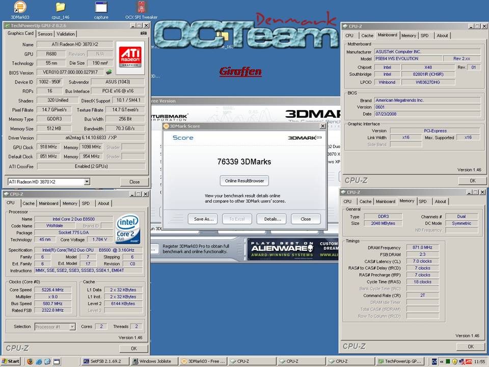This screenshot has height=367, width=489.
Task: Click the DA language indicator in tray
Action: [434, 361]
